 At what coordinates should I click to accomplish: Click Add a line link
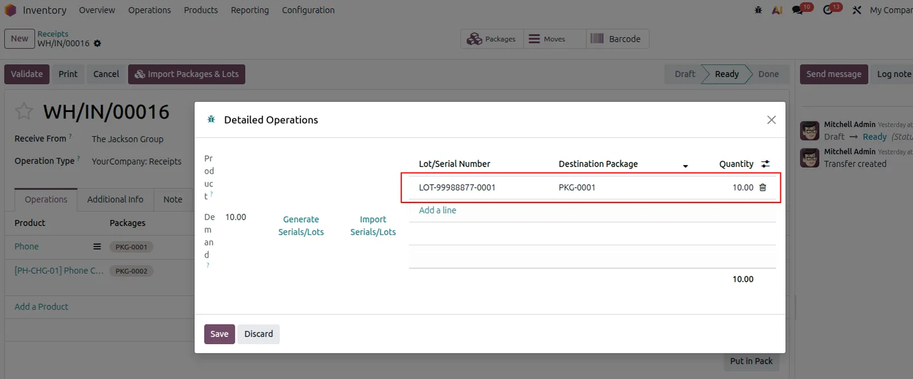coord(437,210)
